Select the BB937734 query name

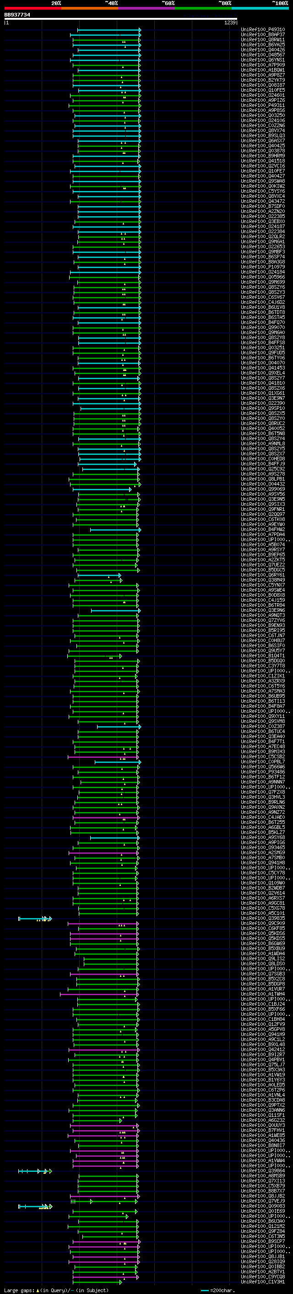pyautogui.click(x=17, y=15)
